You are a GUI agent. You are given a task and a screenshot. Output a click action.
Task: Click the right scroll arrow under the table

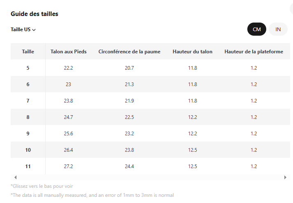click(285, 177)
